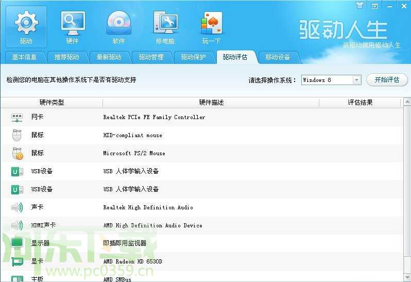Switch to the 最新驱动 tab

pos(109,57)
